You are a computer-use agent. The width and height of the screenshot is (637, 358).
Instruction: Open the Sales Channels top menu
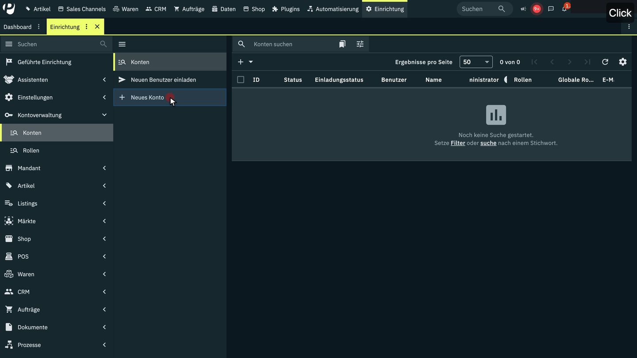[x=82, y=9]
